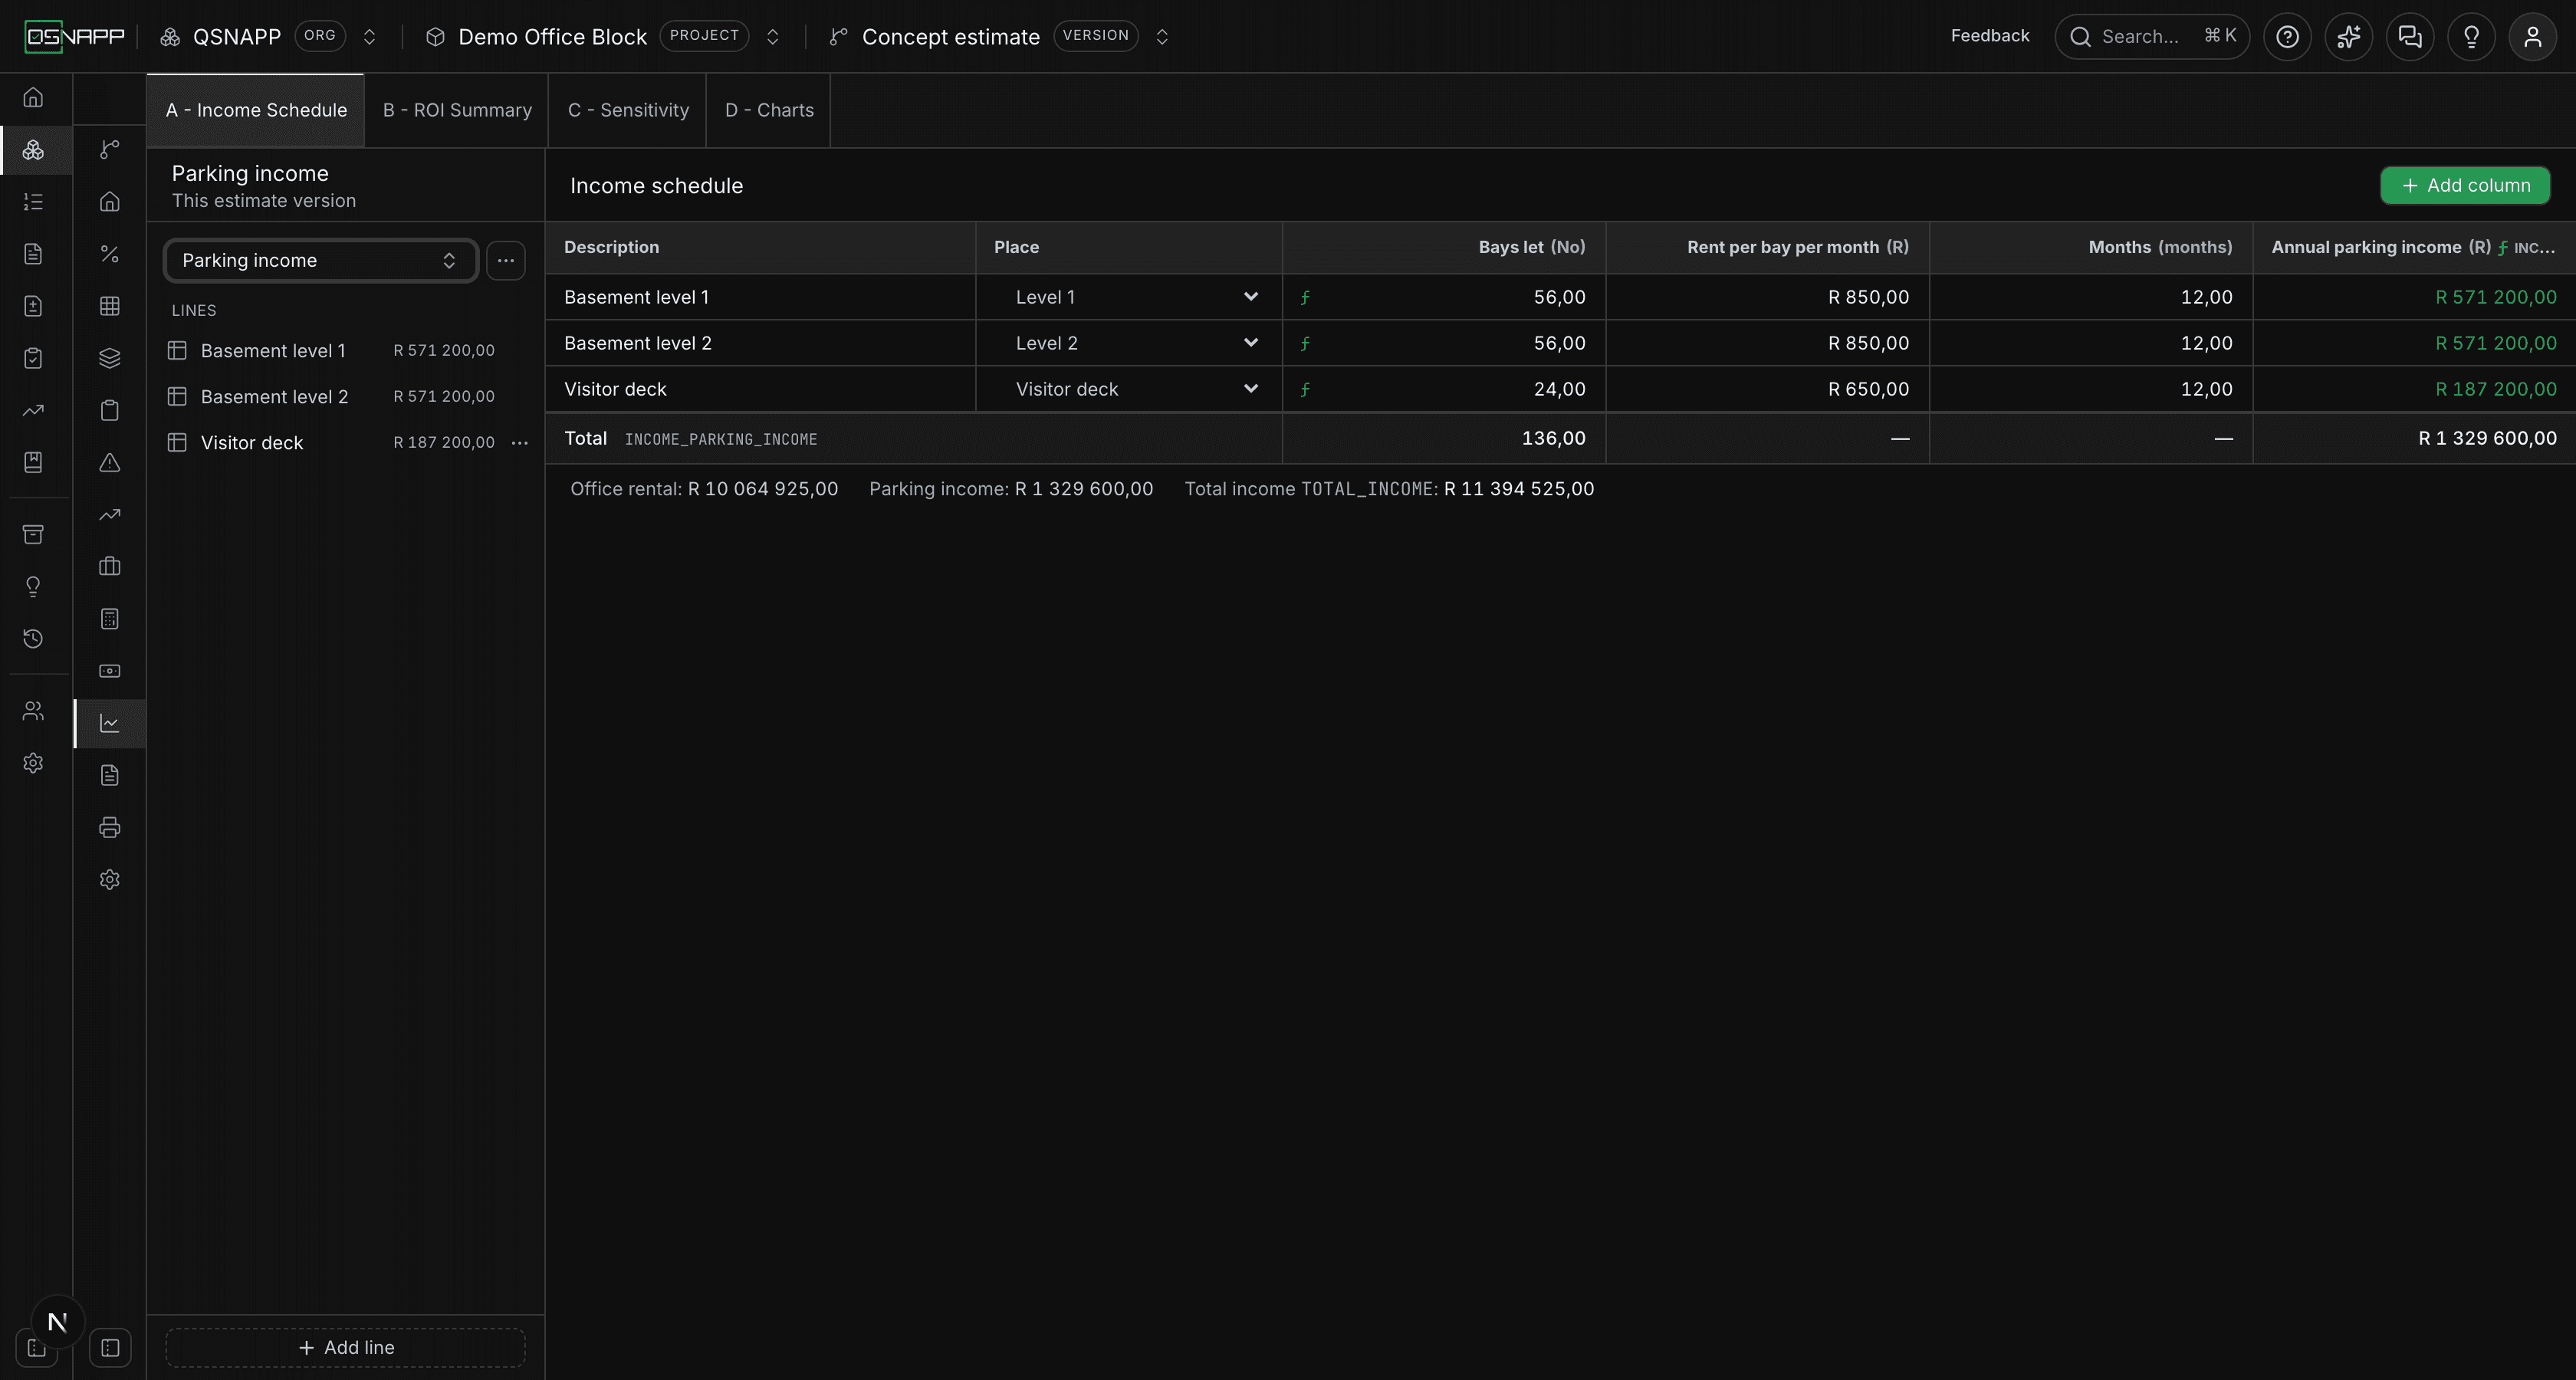The image size is (2576, 1380).
Task: Open the calculator icon in secondary sidebar
Action: tap(110, 619)
